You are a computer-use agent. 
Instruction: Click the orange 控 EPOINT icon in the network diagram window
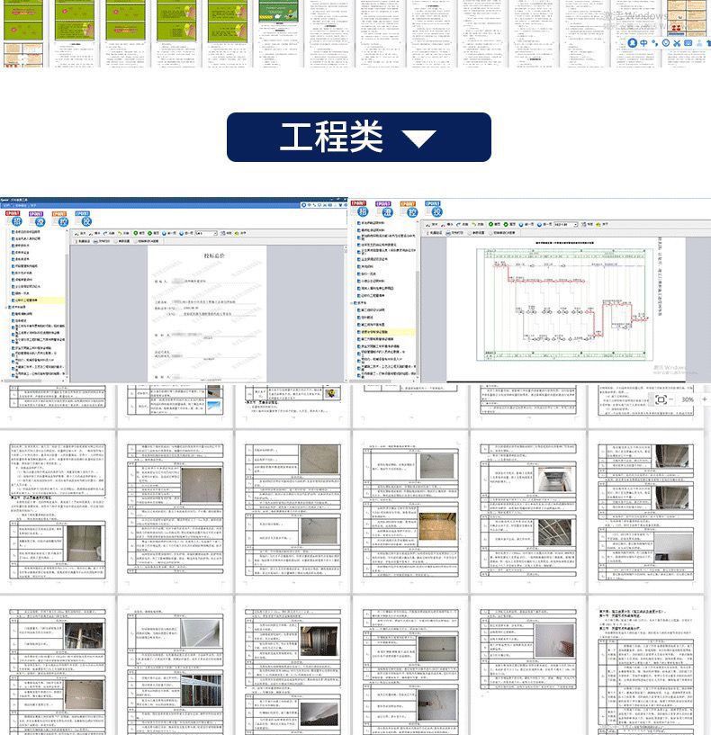pyautogui.click(x=409, y=209)
